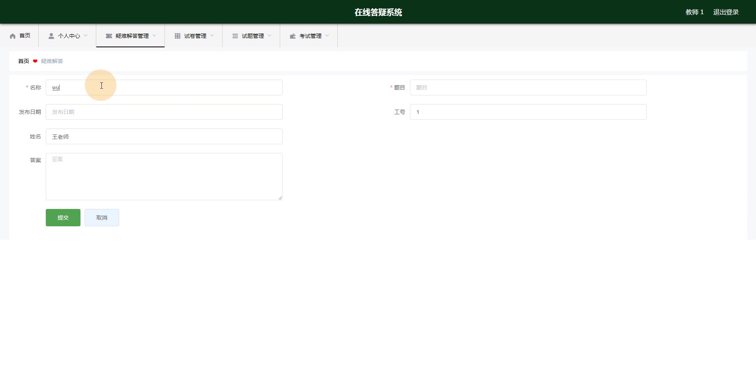The image size is (756, 369).
Task: Open the 考试管理 menu label
Action: tap(311, 36)
